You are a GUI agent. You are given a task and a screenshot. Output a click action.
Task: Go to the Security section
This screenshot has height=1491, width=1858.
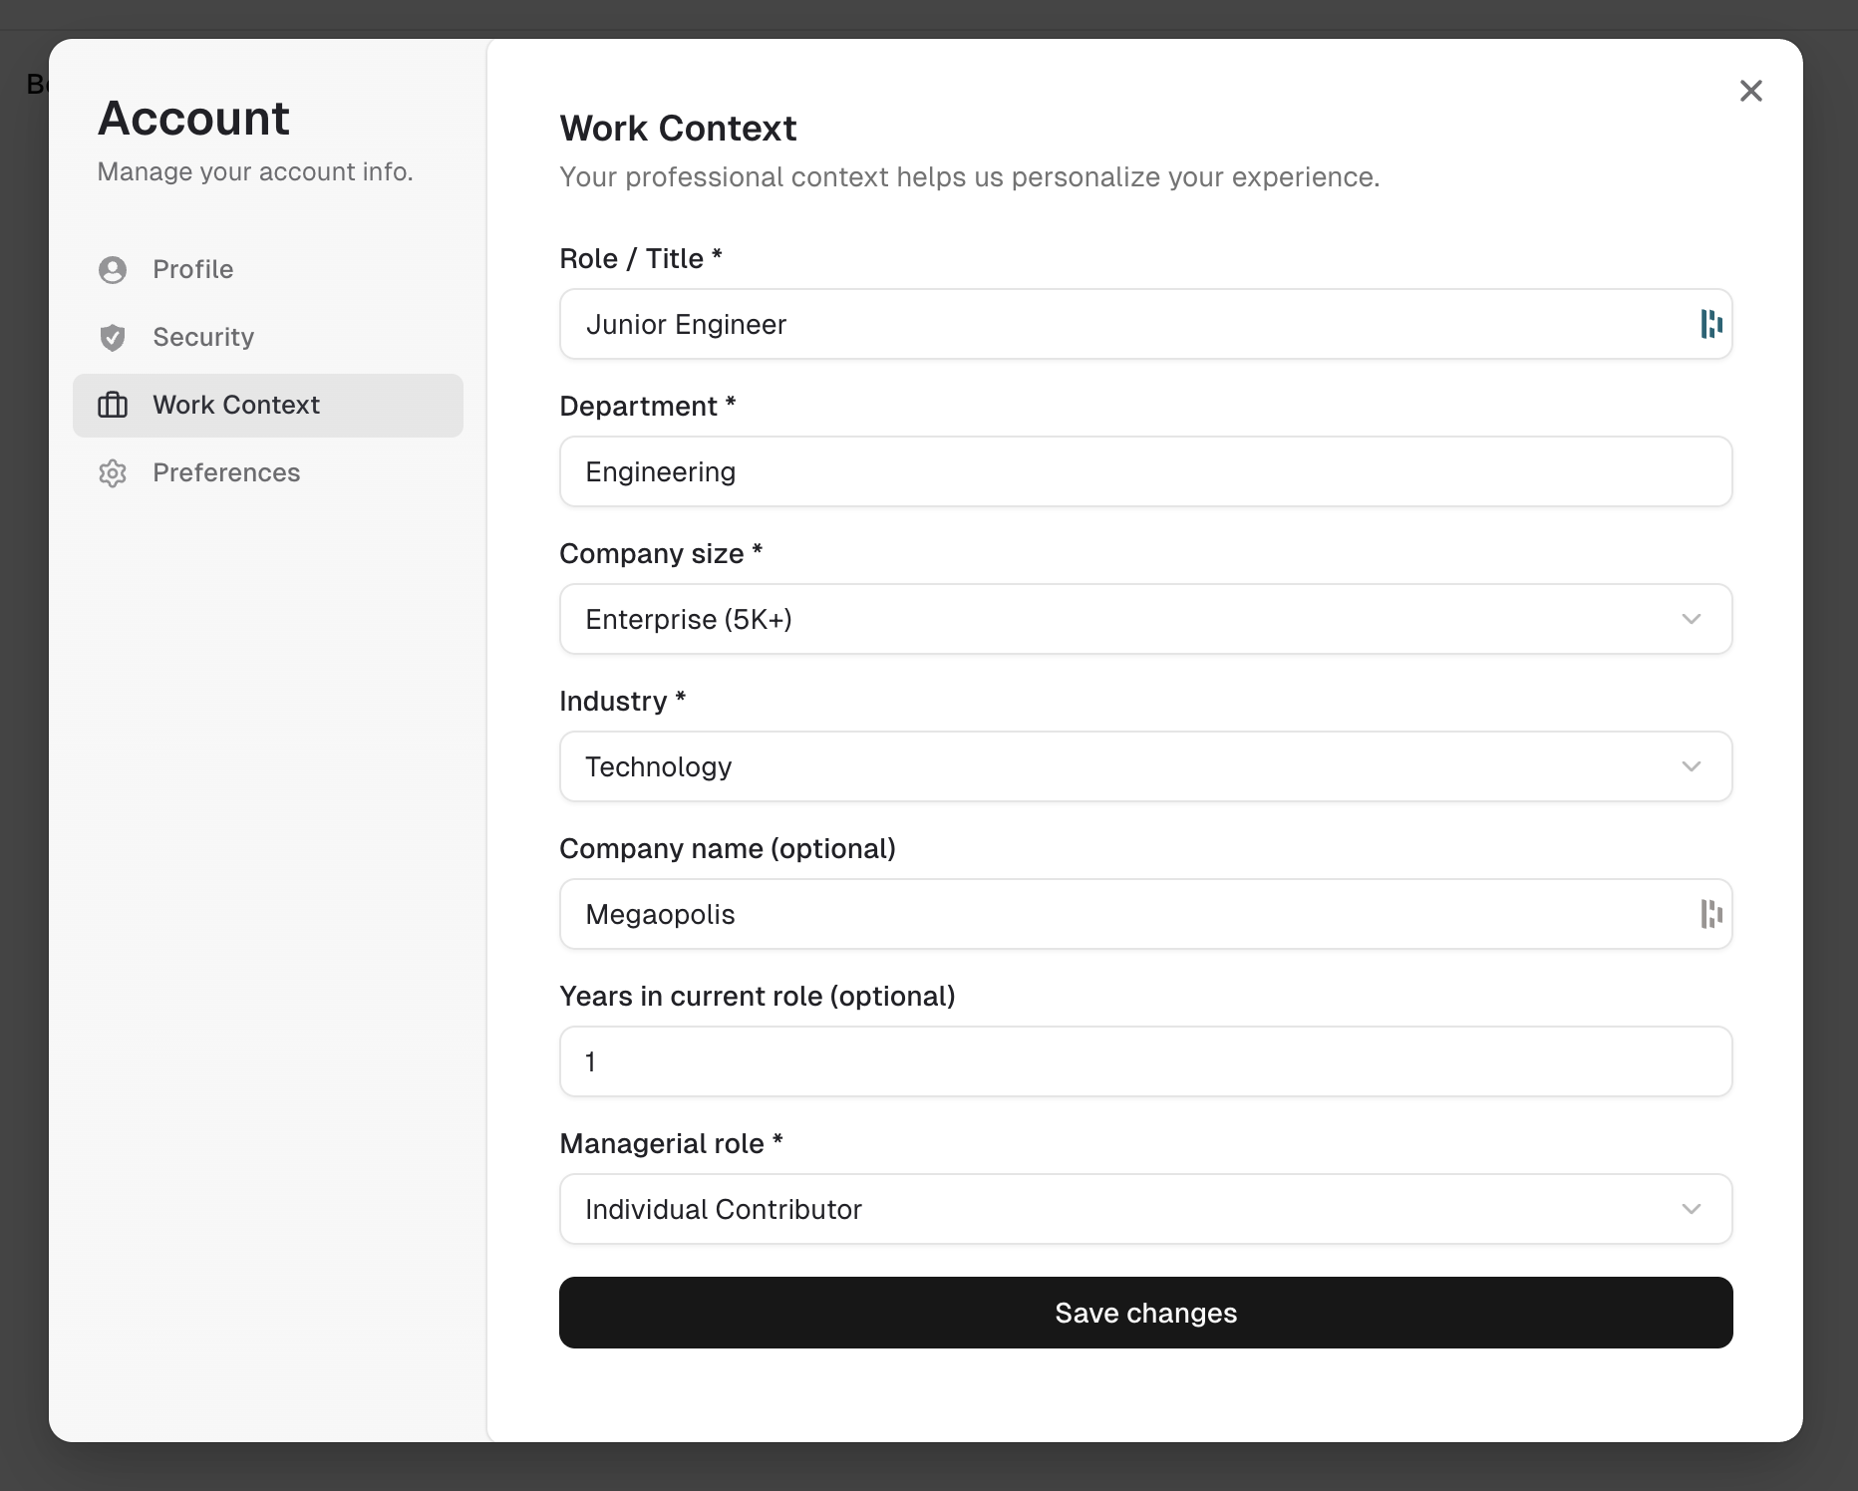203,338
